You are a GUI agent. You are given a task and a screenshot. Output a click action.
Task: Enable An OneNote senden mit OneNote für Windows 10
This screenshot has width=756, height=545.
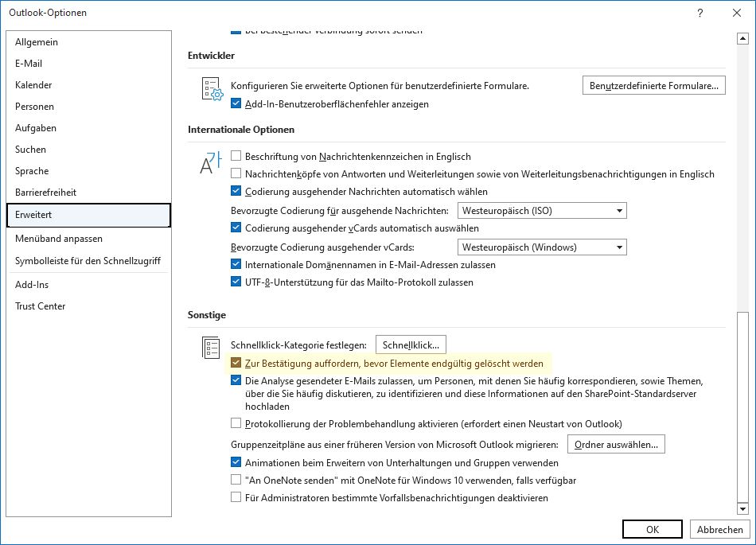coord(236,480)
